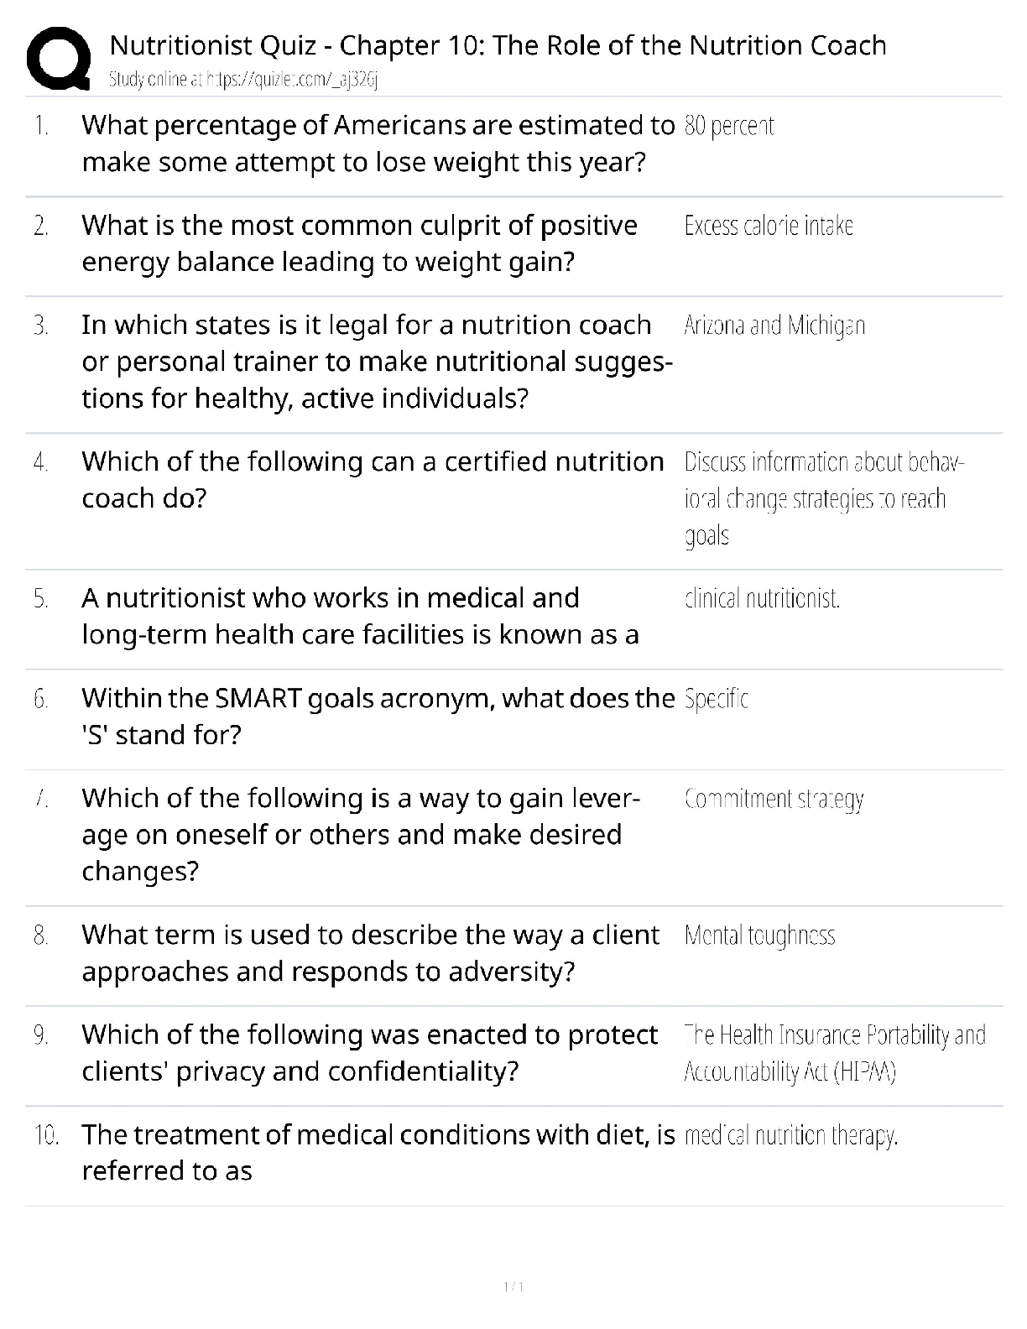This screenshot has width=1027, height=1329.
Task: Open the quizlet.com study link
Action: point(244,80)
